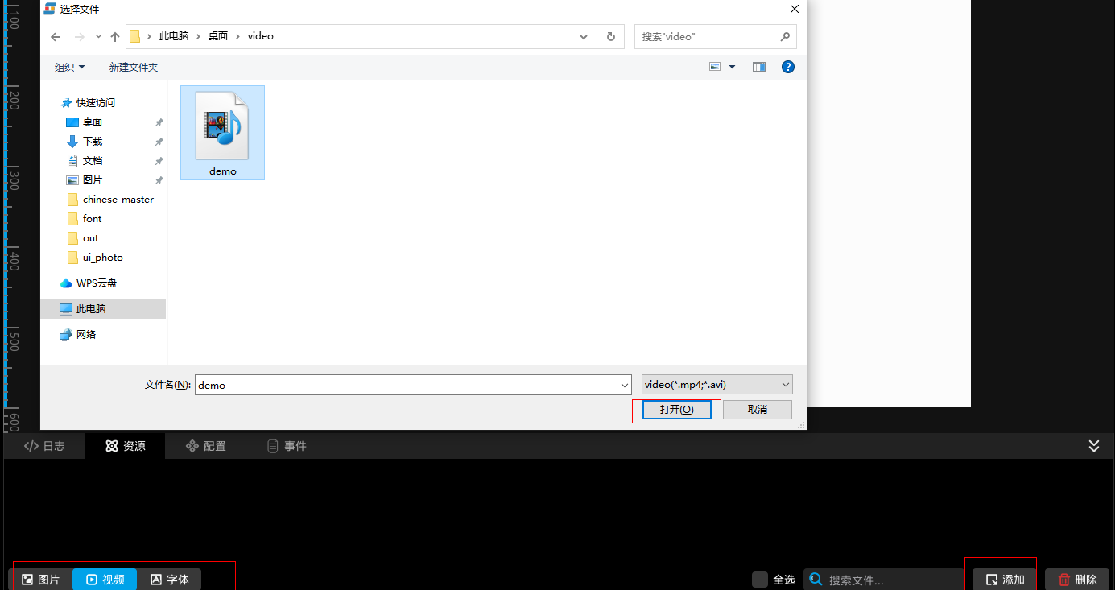
Task: Open video(*.mp4;*.avi) file type dropdown
Action: click(x=717, y=385)
